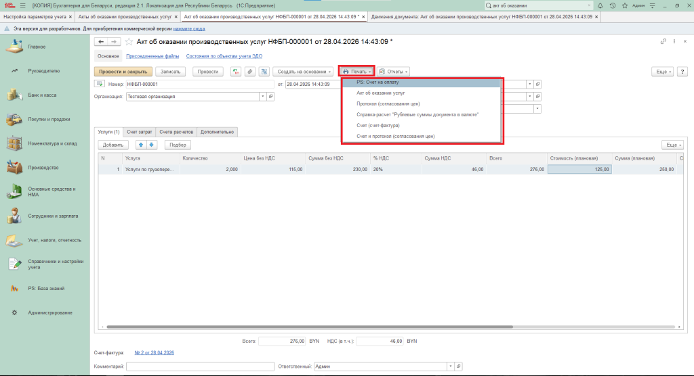This screenshot has height=376, width=694.
Task: Click the paperclip attached files icon
Action: [x=250, y=72]
